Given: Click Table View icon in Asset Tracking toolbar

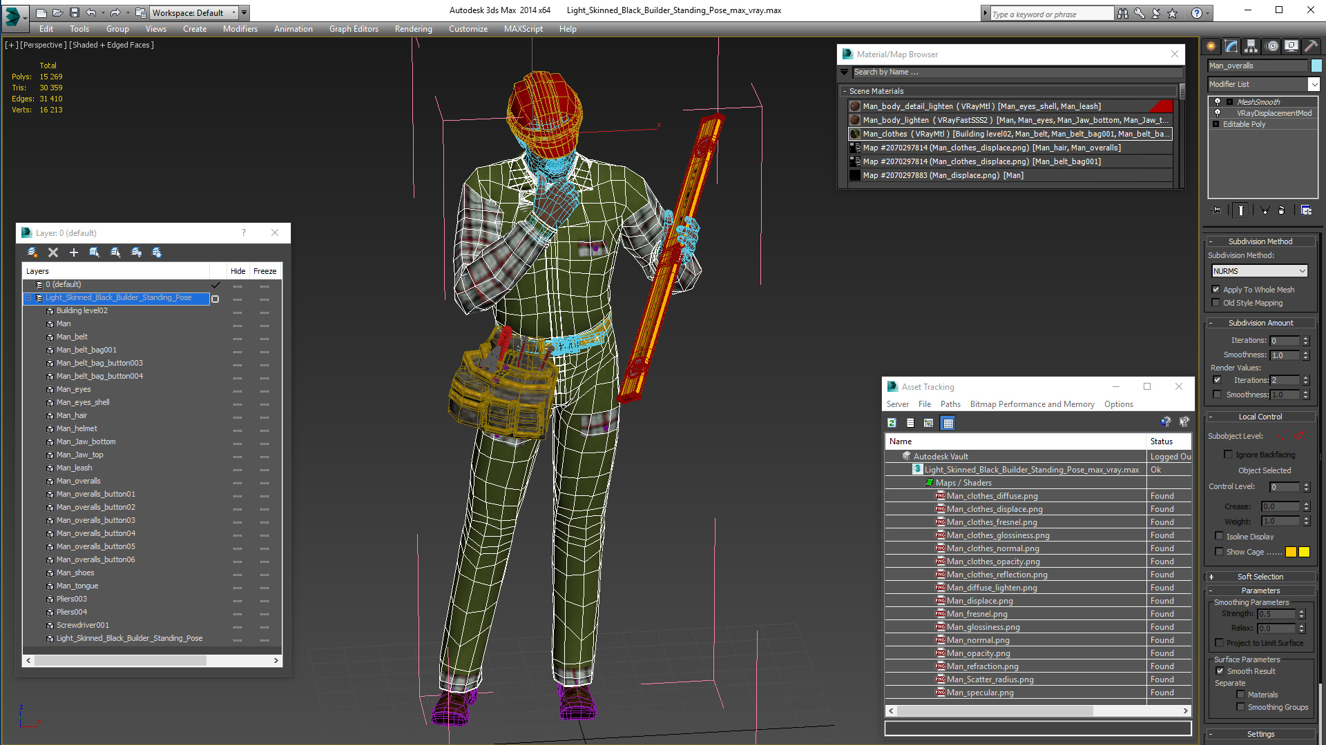Looking at the screenshot, I should pyautogui.click(x=948, y=423).
